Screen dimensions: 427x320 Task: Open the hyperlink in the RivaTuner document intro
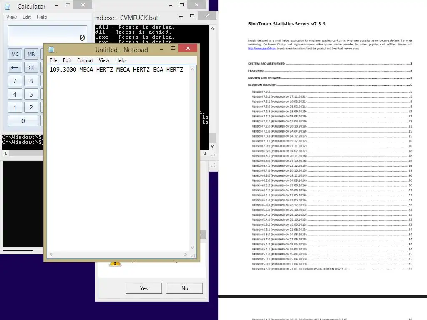tap(262, 48)
